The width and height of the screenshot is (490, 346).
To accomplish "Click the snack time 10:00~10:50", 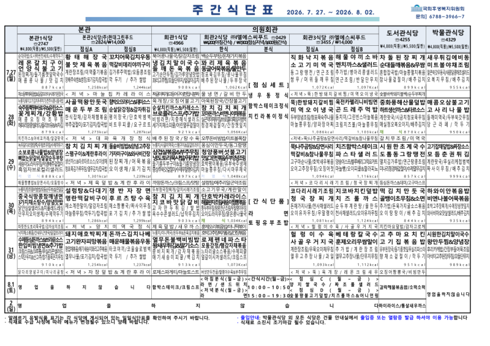I will [x=269, y=287].
